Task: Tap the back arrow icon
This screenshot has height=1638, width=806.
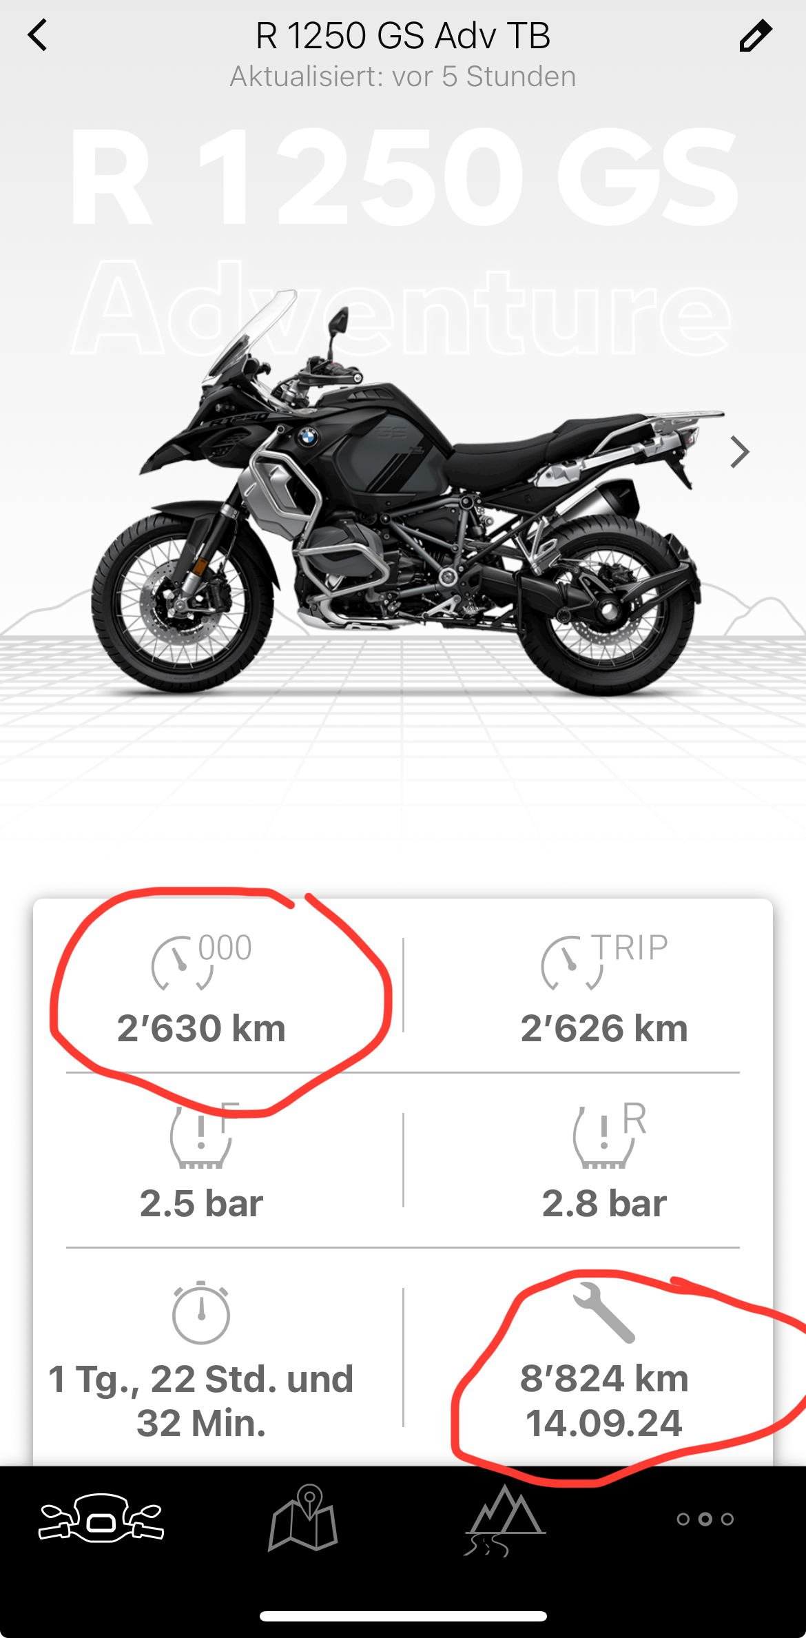Action: (x=38, y=35)
